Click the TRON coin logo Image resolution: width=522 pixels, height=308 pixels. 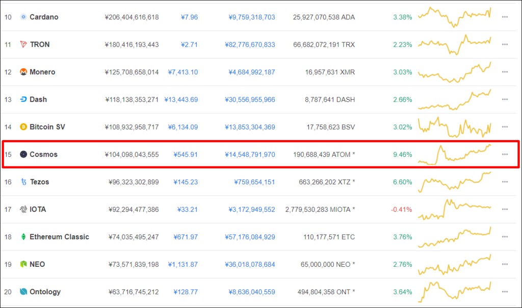(x=23, y=44)
